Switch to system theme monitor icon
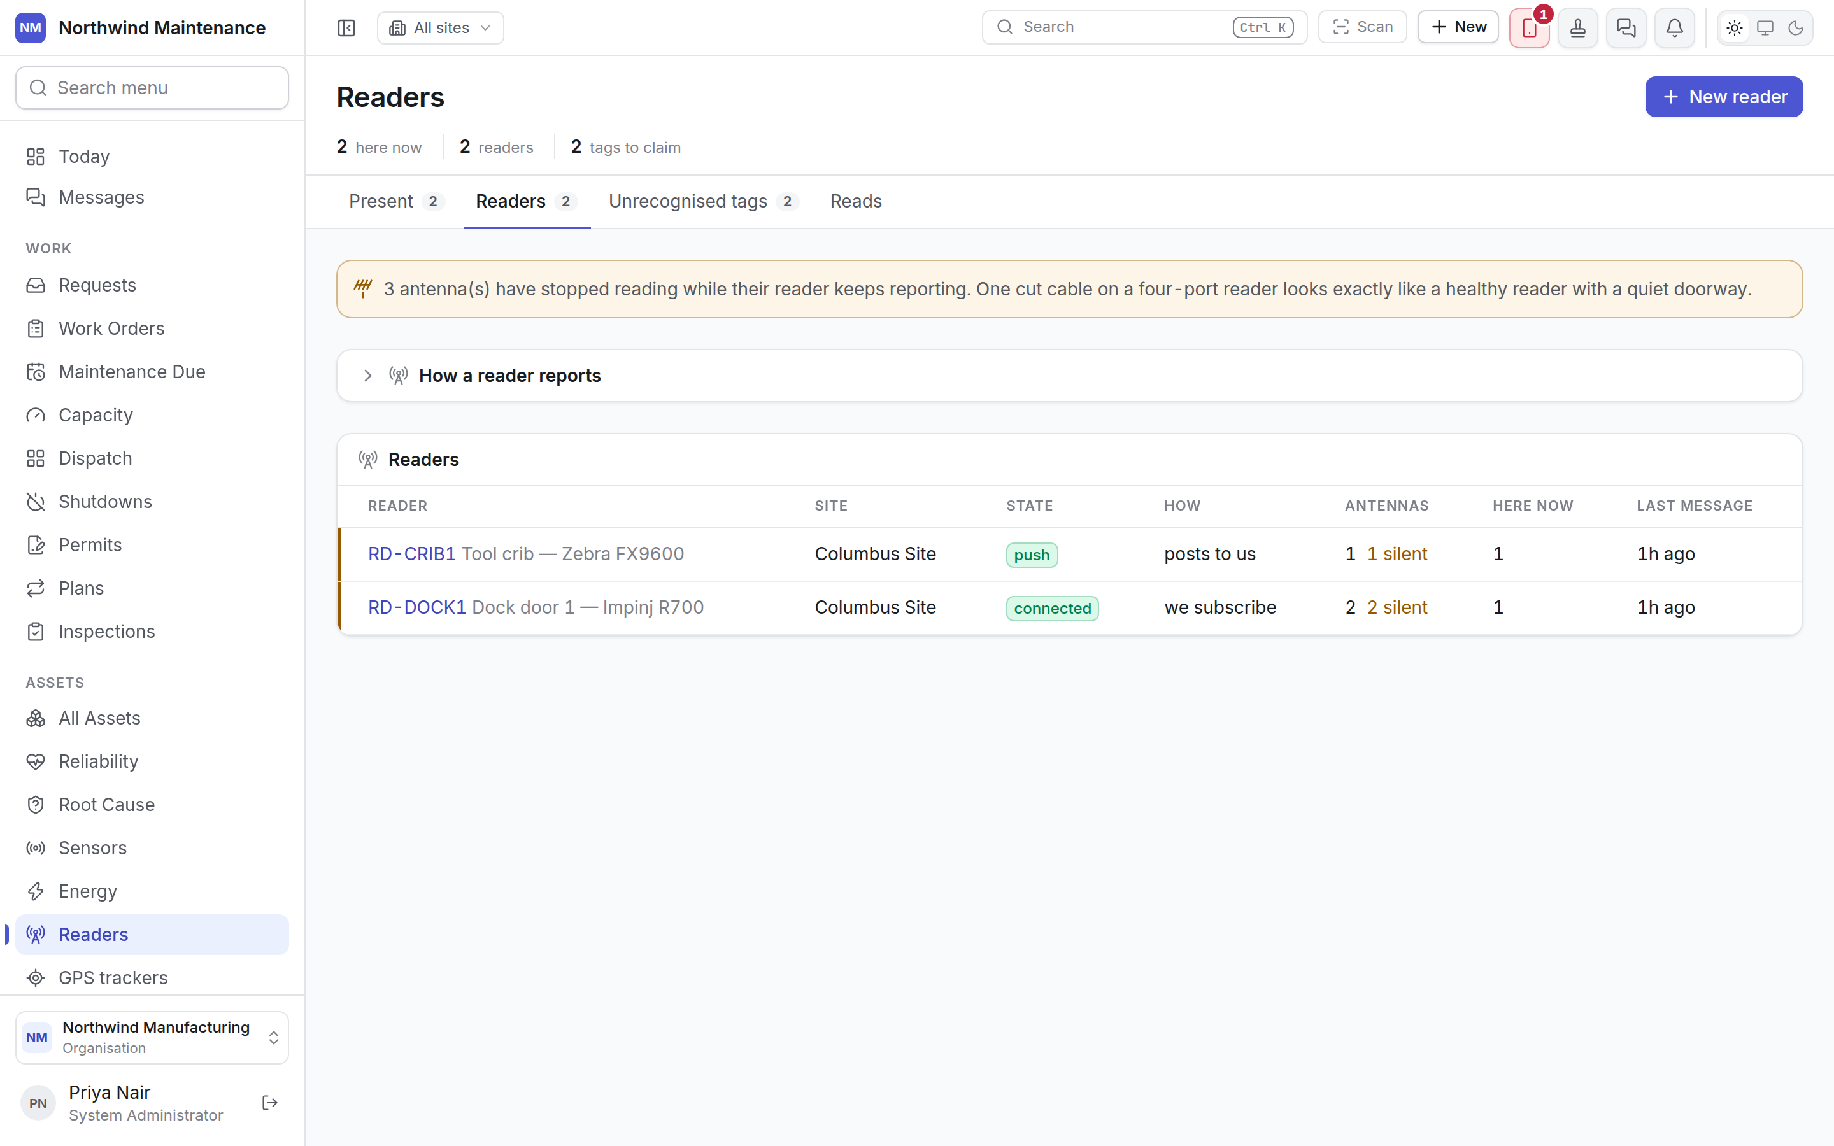This screenshot has width=1834, height=1146. 1765,28
